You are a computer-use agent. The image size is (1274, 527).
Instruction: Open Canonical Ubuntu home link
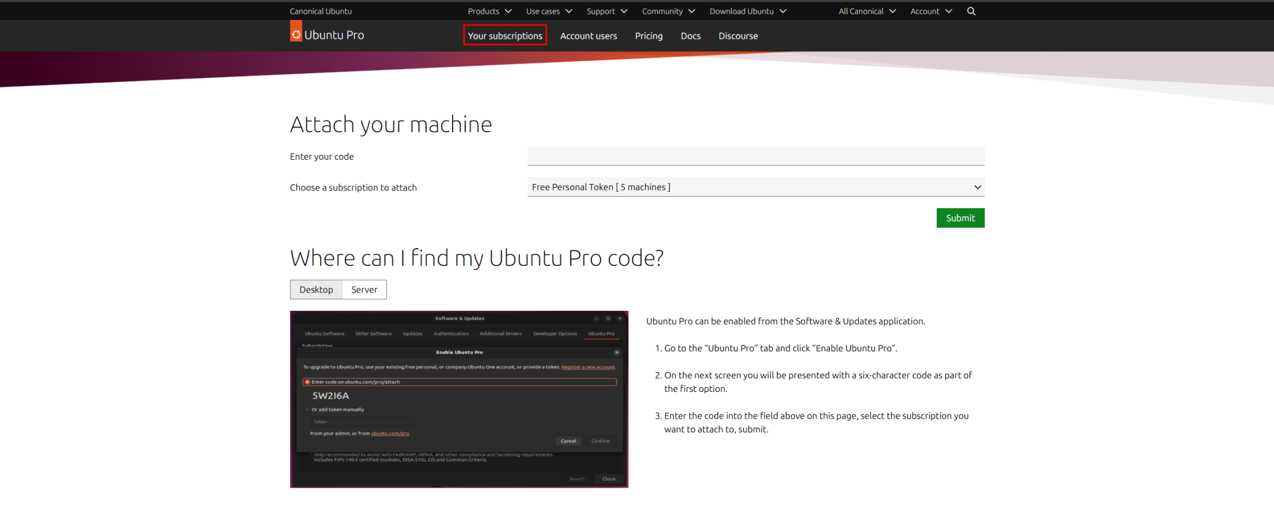321,11
